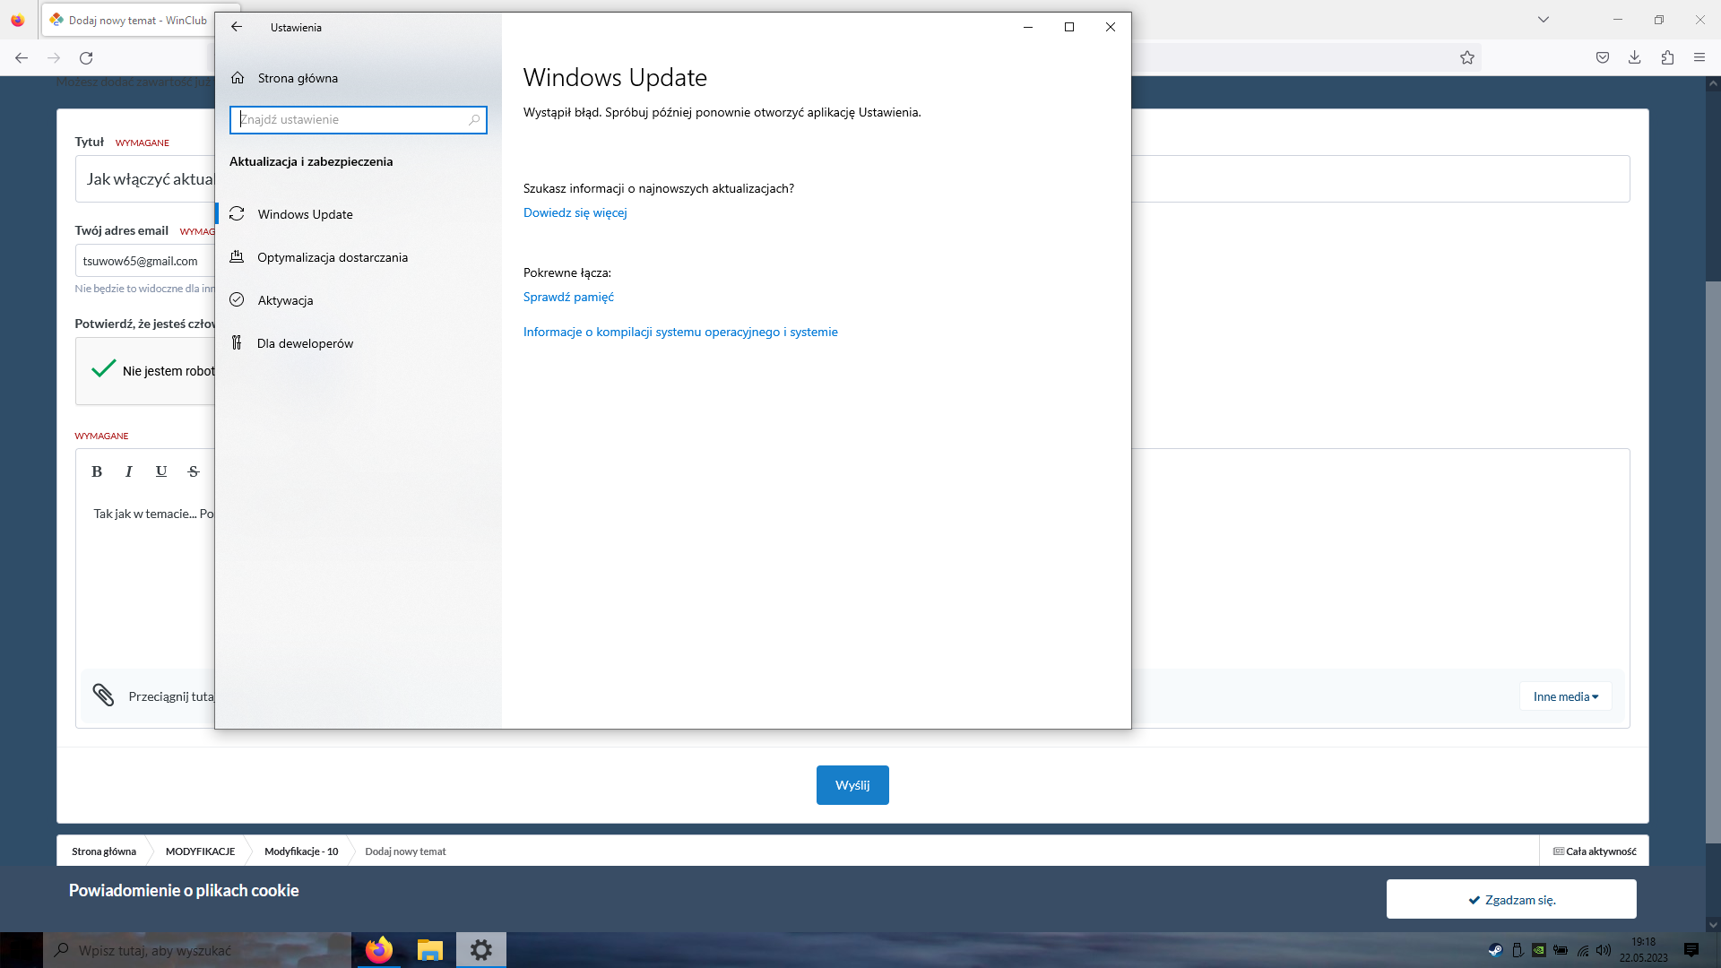Viewport: 1721px width, 968px height.
Task: Click the Aktualizacja i zabezpieczenia heading
Action: 311,161
